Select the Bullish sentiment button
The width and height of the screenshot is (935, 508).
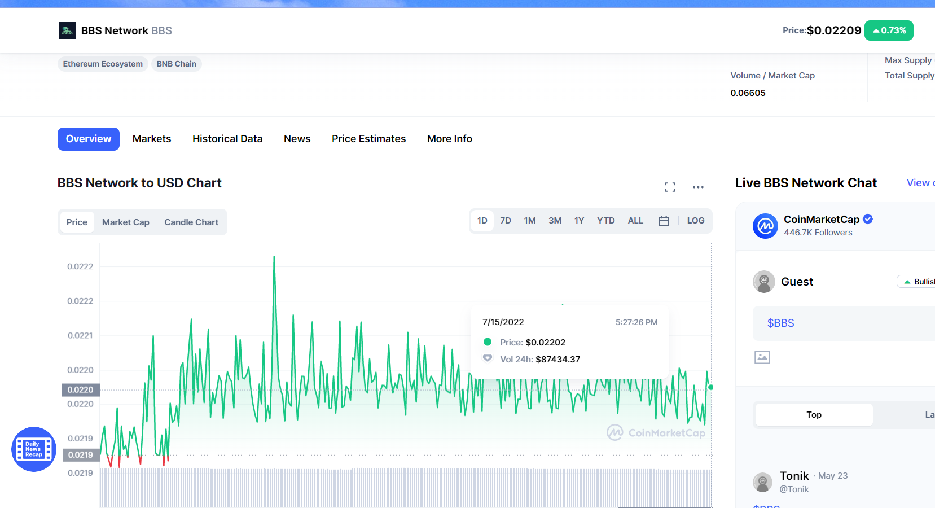pos(916,282)
